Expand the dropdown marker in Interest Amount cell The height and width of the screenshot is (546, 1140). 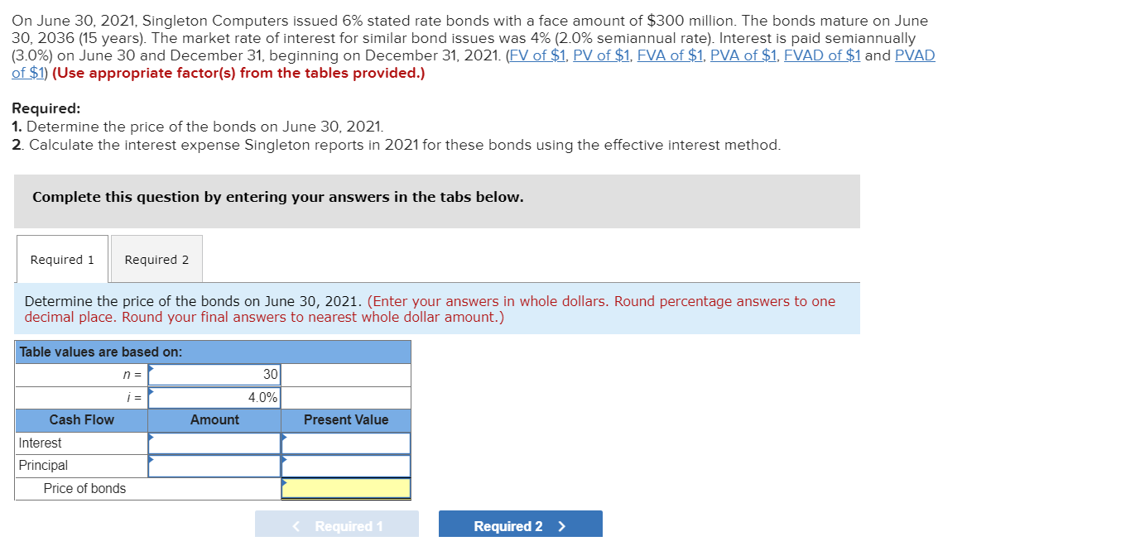[x=150, y=438]
